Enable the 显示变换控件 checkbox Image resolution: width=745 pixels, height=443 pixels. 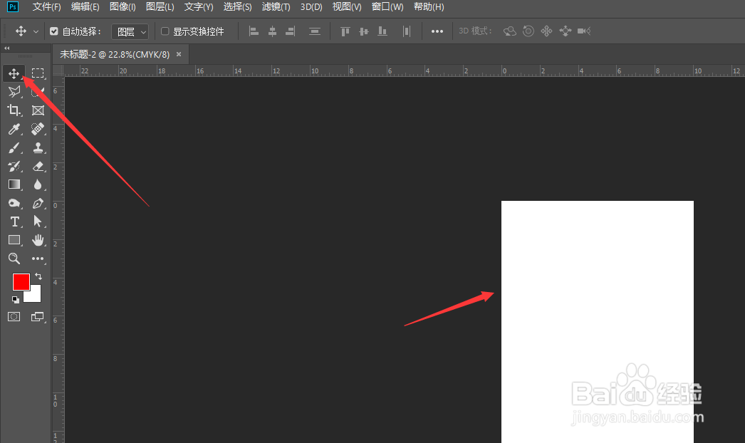(165, 31)
